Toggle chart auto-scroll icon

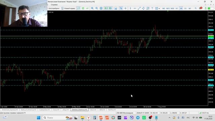pyautogui.click(x=106, y=8)
